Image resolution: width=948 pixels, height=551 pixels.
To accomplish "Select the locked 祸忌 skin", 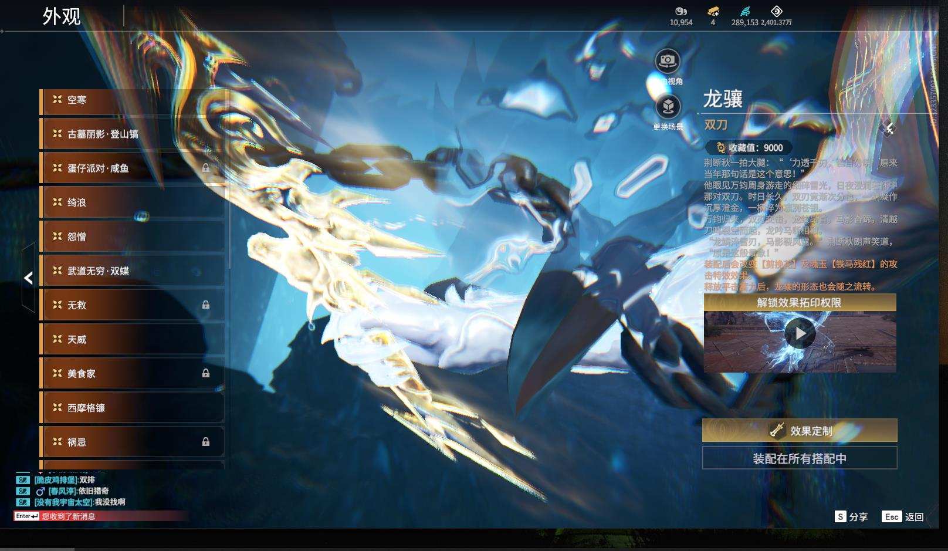I will (x=132, y=442).
